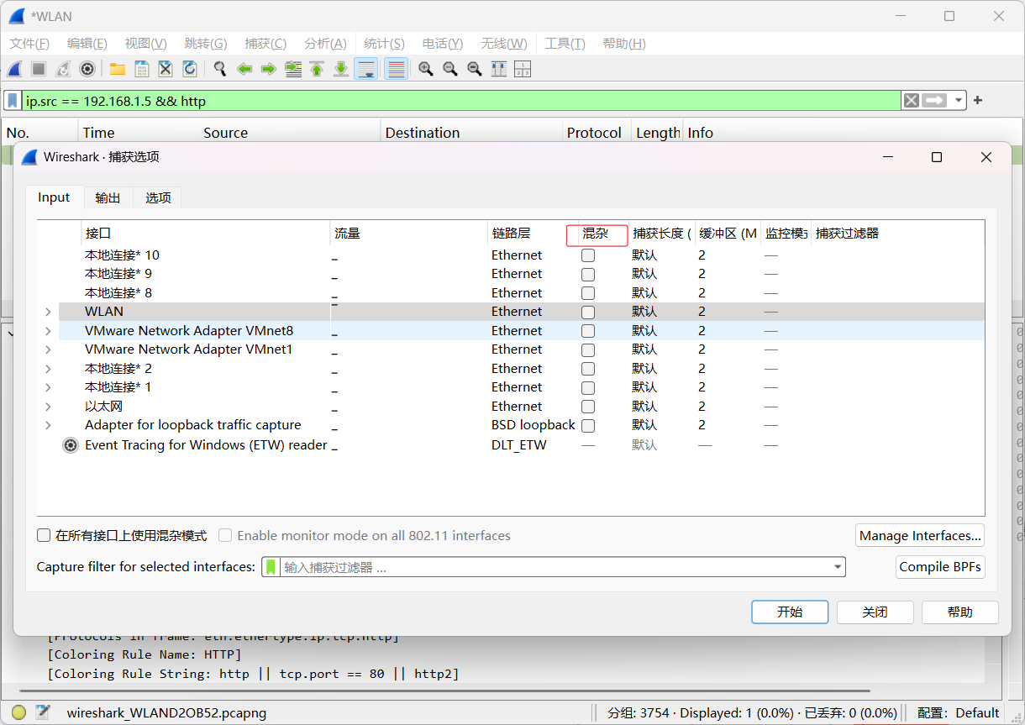The height and width of the screenshot is (725, 1025).
Task: Expand VMware Network Adapter VMnet1 row
Action: (48, 349)
